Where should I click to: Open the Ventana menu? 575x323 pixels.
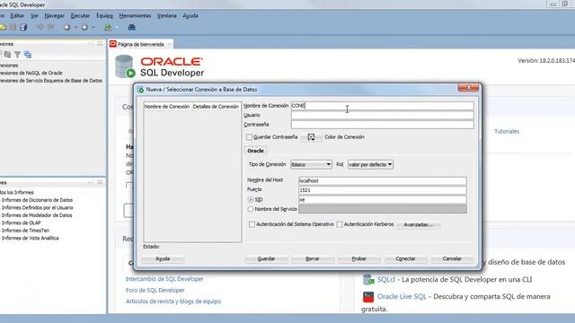coord(166,16)
